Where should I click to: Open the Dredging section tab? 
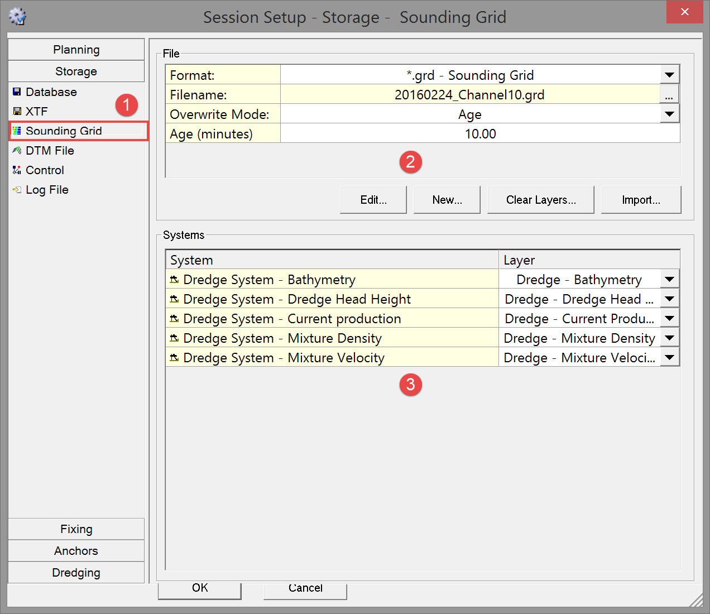pyautogui.click(x=76, y=573)
